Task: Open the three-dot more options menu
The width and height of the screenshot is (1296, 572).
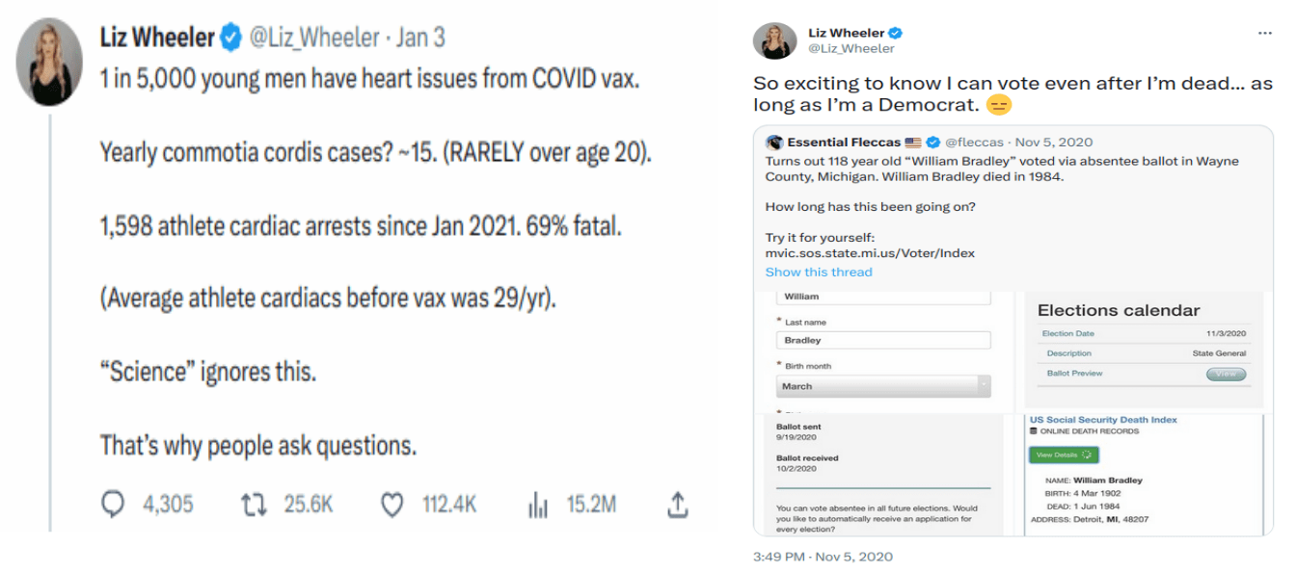Action: coord(1265,33)
